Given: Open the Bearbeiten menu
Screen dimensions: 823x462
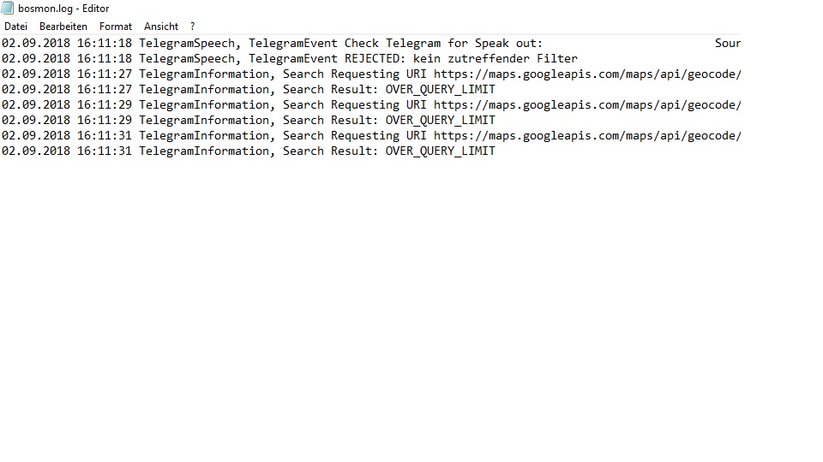Looking at the screenshot, I should pos(63,27).
